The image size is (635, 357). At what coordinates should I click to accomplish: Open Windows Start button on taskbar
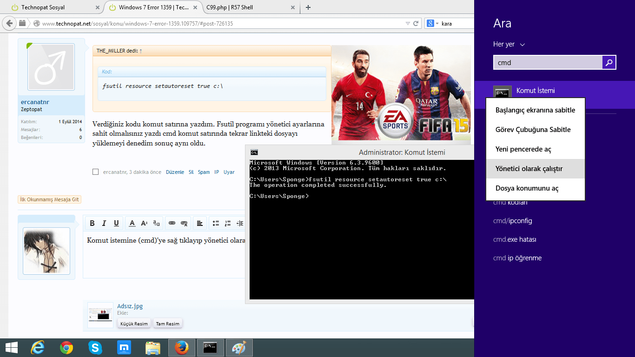(11, 348)
